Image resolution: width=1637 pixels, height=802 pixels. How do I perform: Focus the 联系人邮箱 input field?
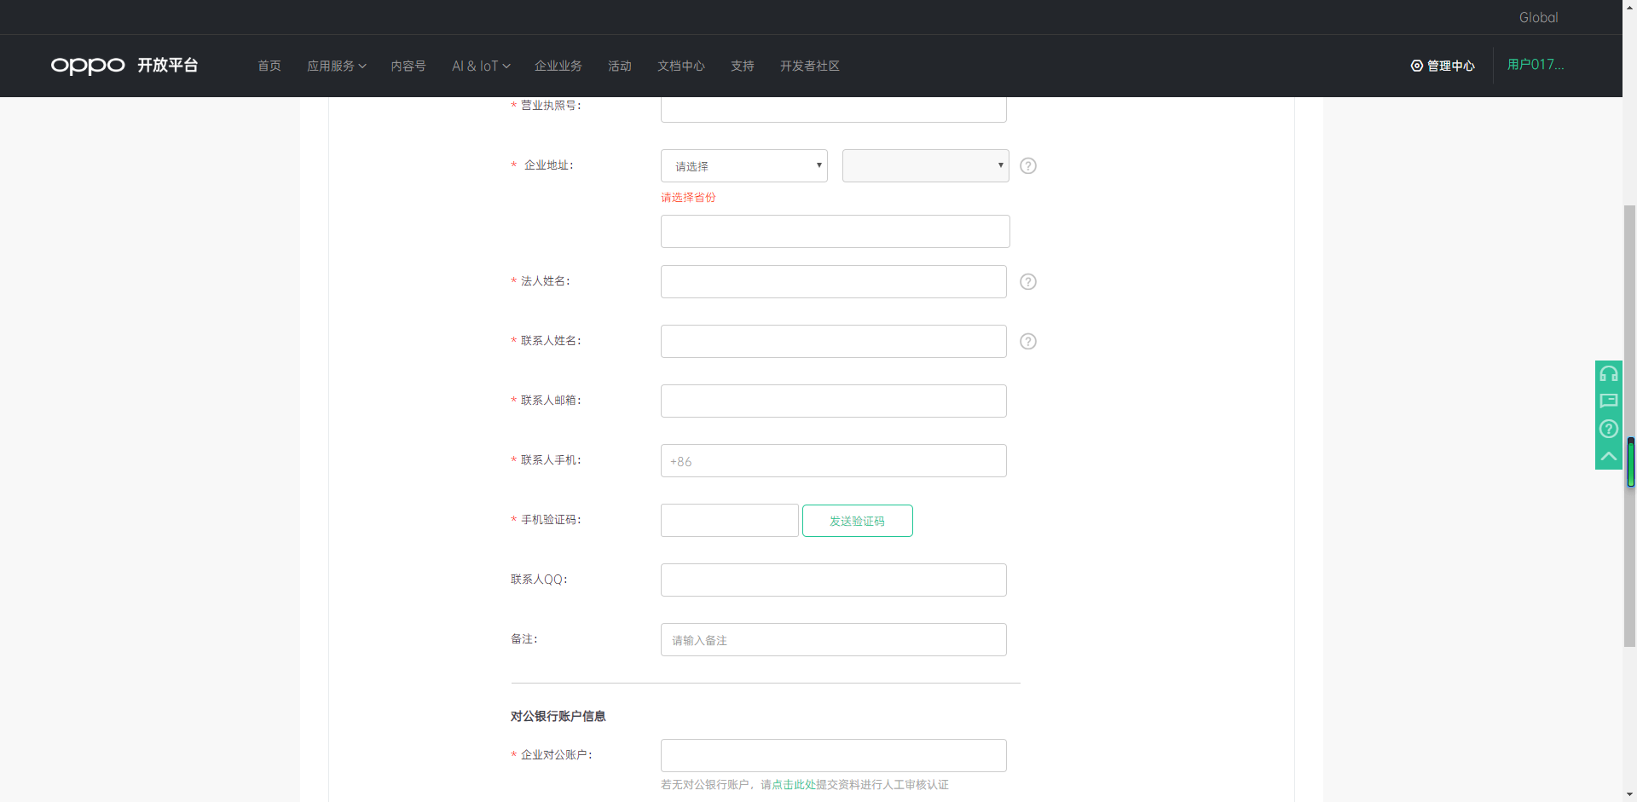point(834,401)
